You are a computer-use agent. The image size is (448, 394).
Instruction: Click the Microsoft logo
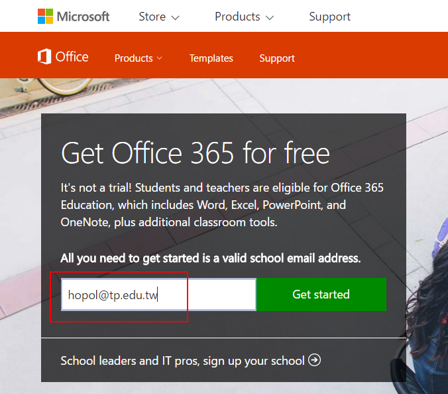[74, 17]
